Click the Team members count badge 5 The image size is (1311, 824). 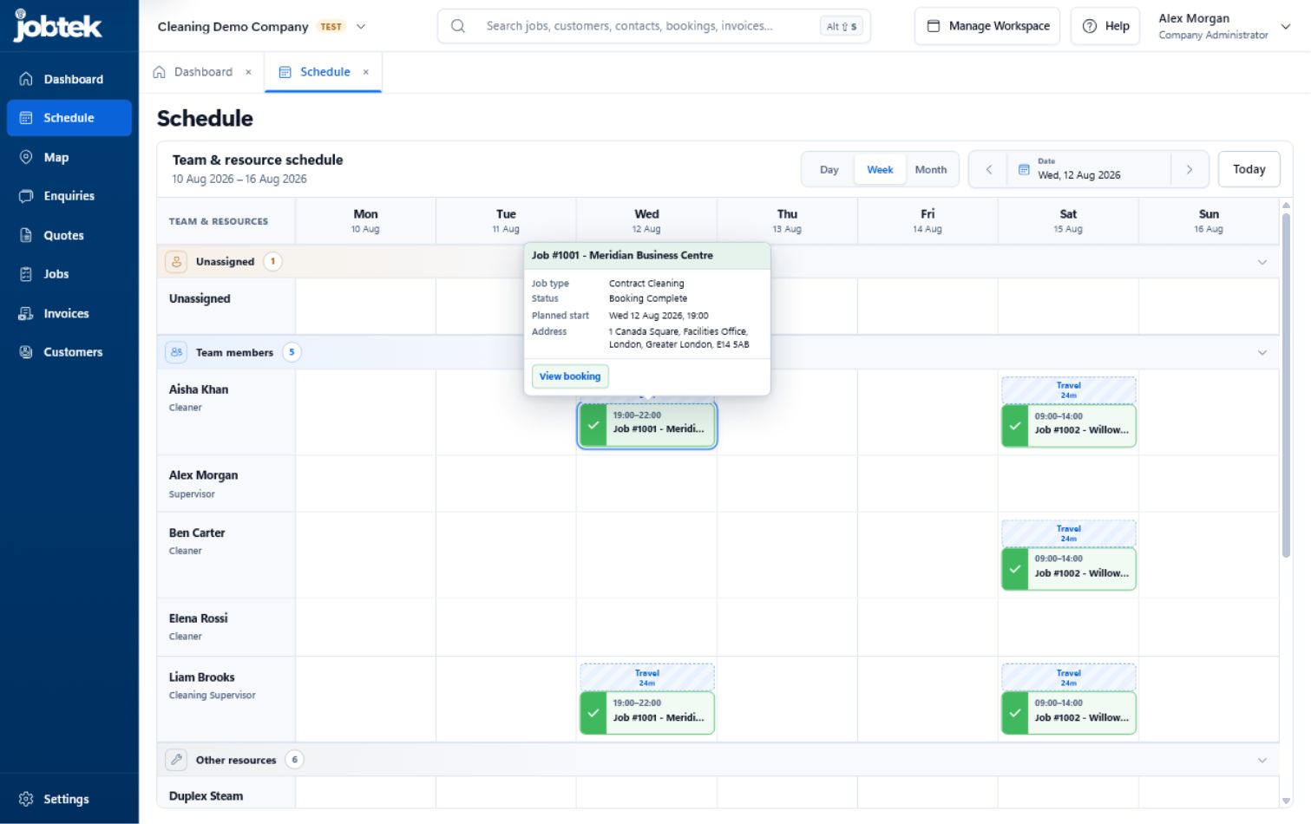coord(292,352)
